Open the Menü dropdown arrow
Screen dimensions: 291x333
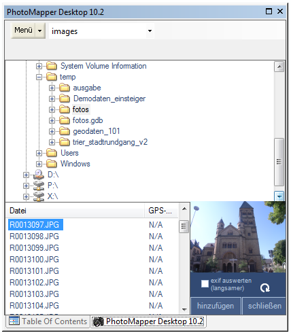pyautogui.click(x=40, y=31)
